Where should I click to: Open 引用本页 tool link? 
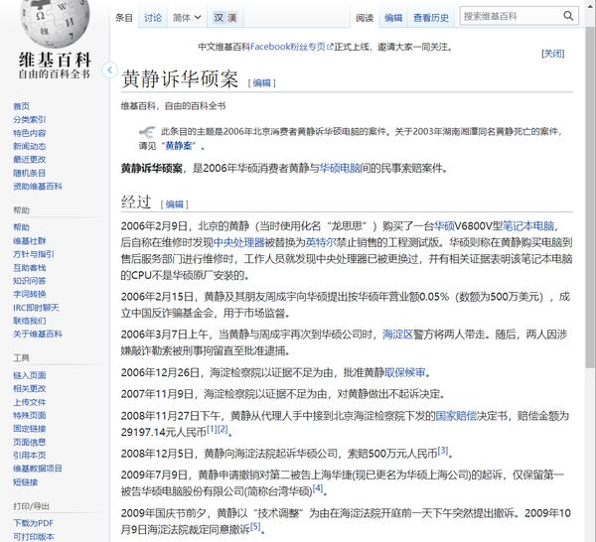[x=29, y=455]
